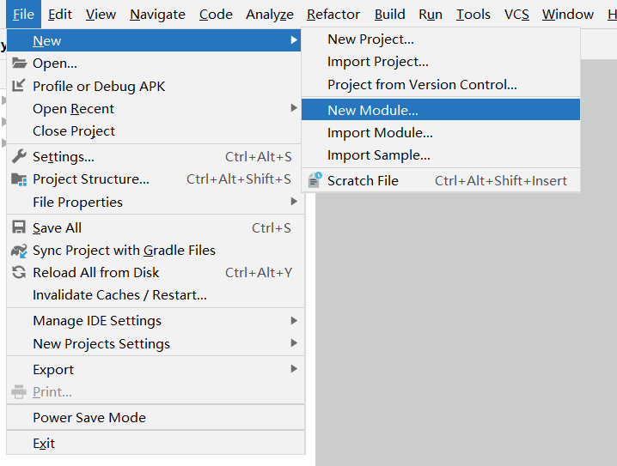Image resolution: width=617 pixels, height=466 pixels.
Task: Select Sync Project with Gradle Files
Action: tap(154, 251)
